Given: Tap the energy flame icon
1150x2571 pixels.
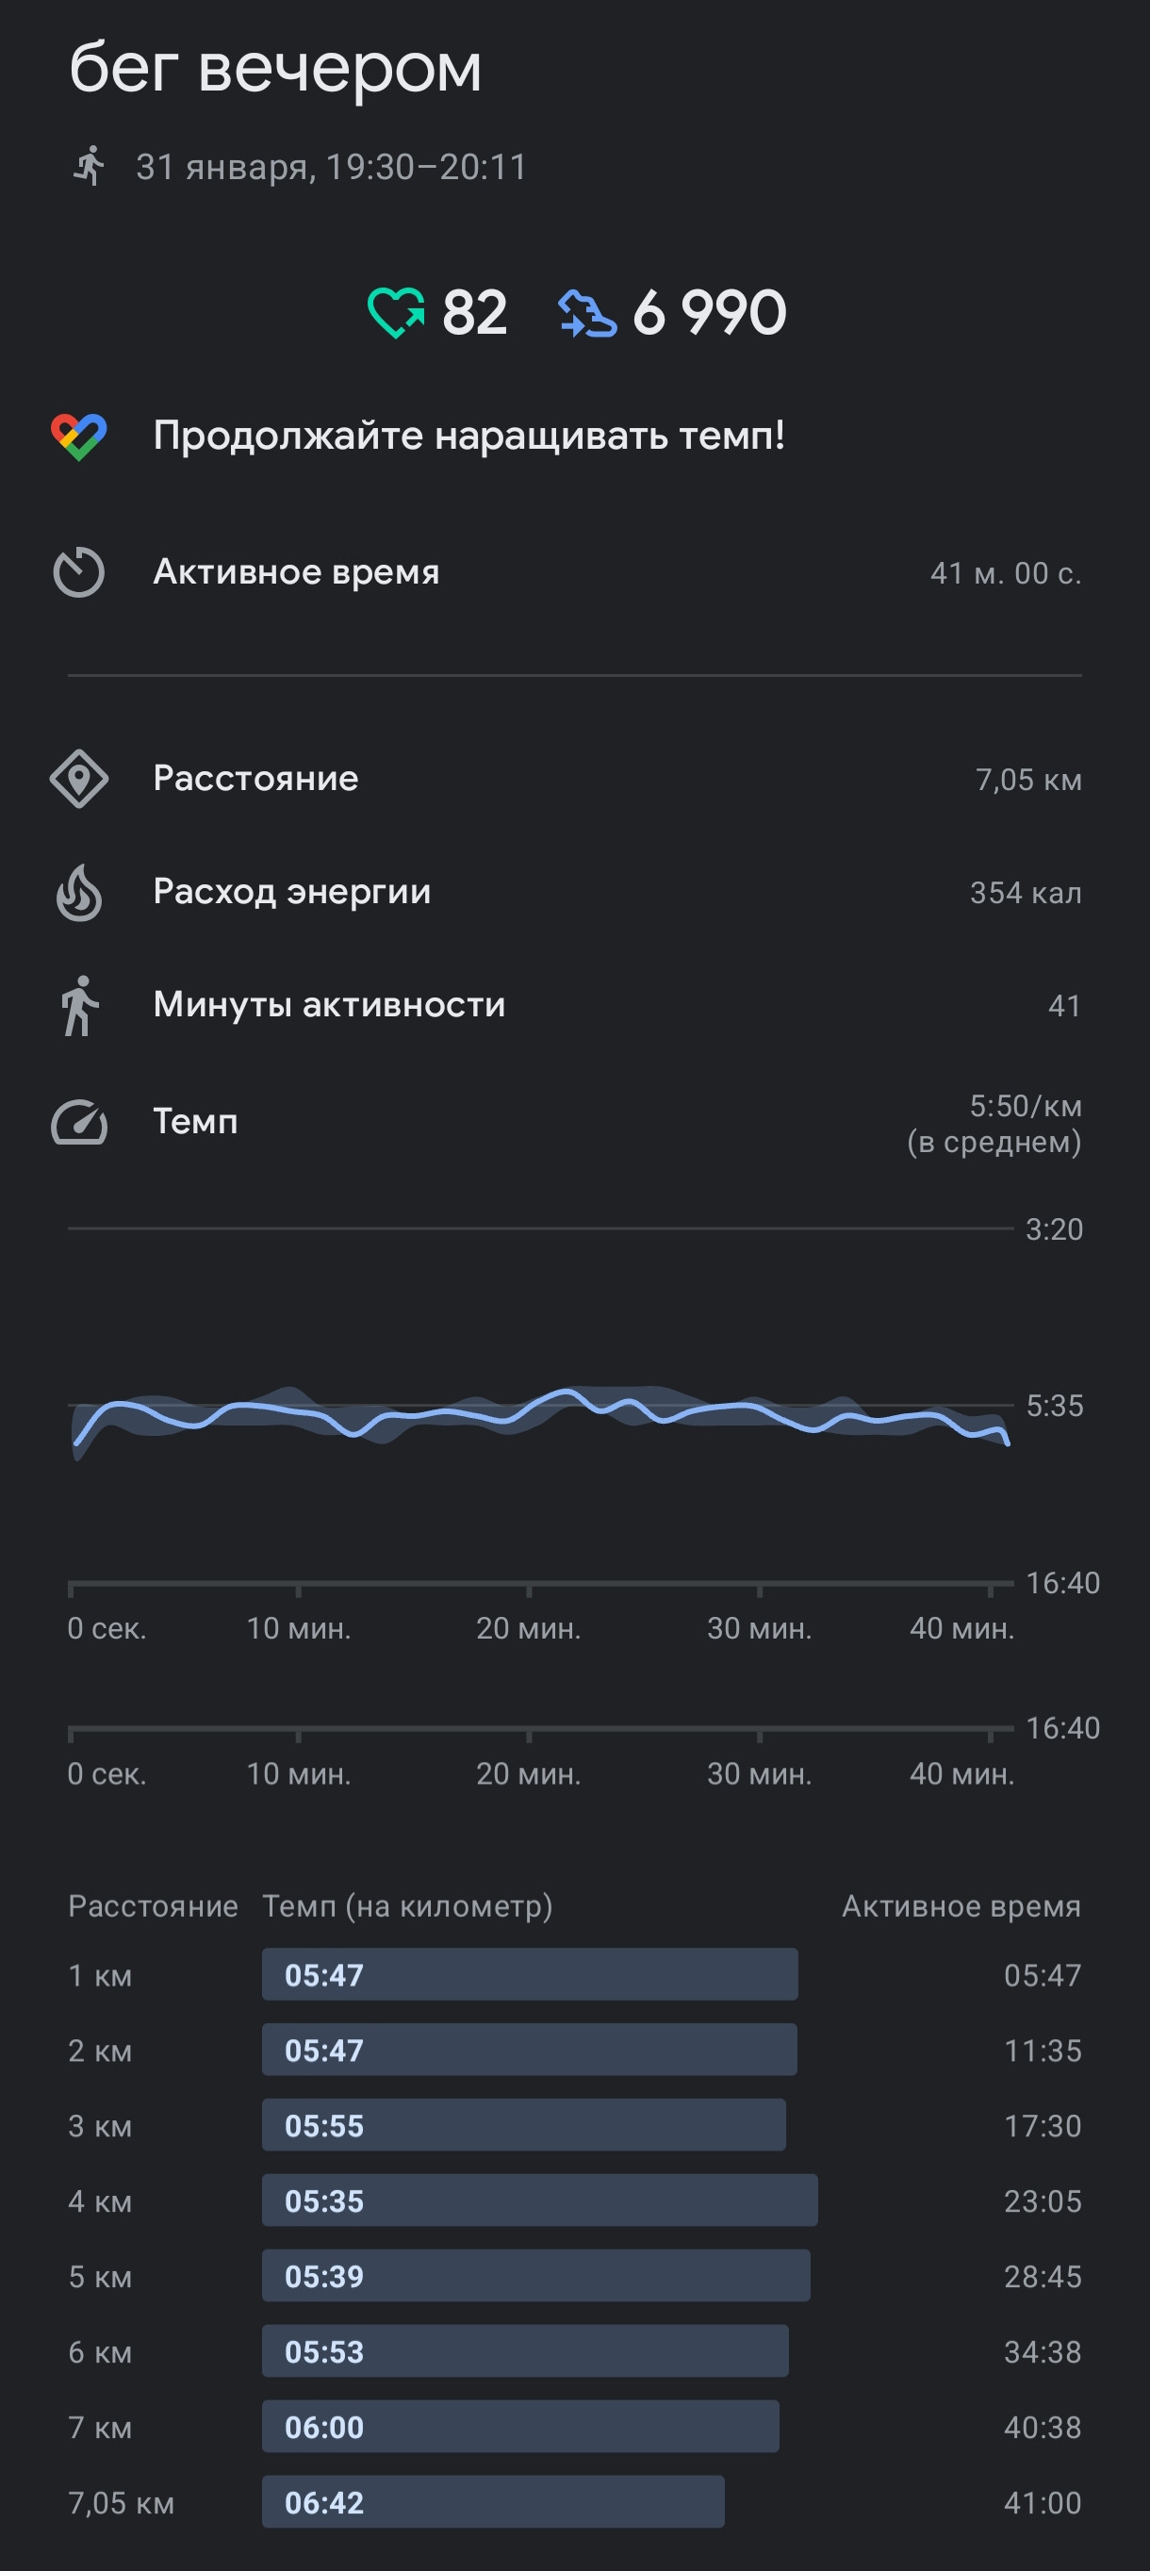Looking at the screenshot, I should coord(79,892).
